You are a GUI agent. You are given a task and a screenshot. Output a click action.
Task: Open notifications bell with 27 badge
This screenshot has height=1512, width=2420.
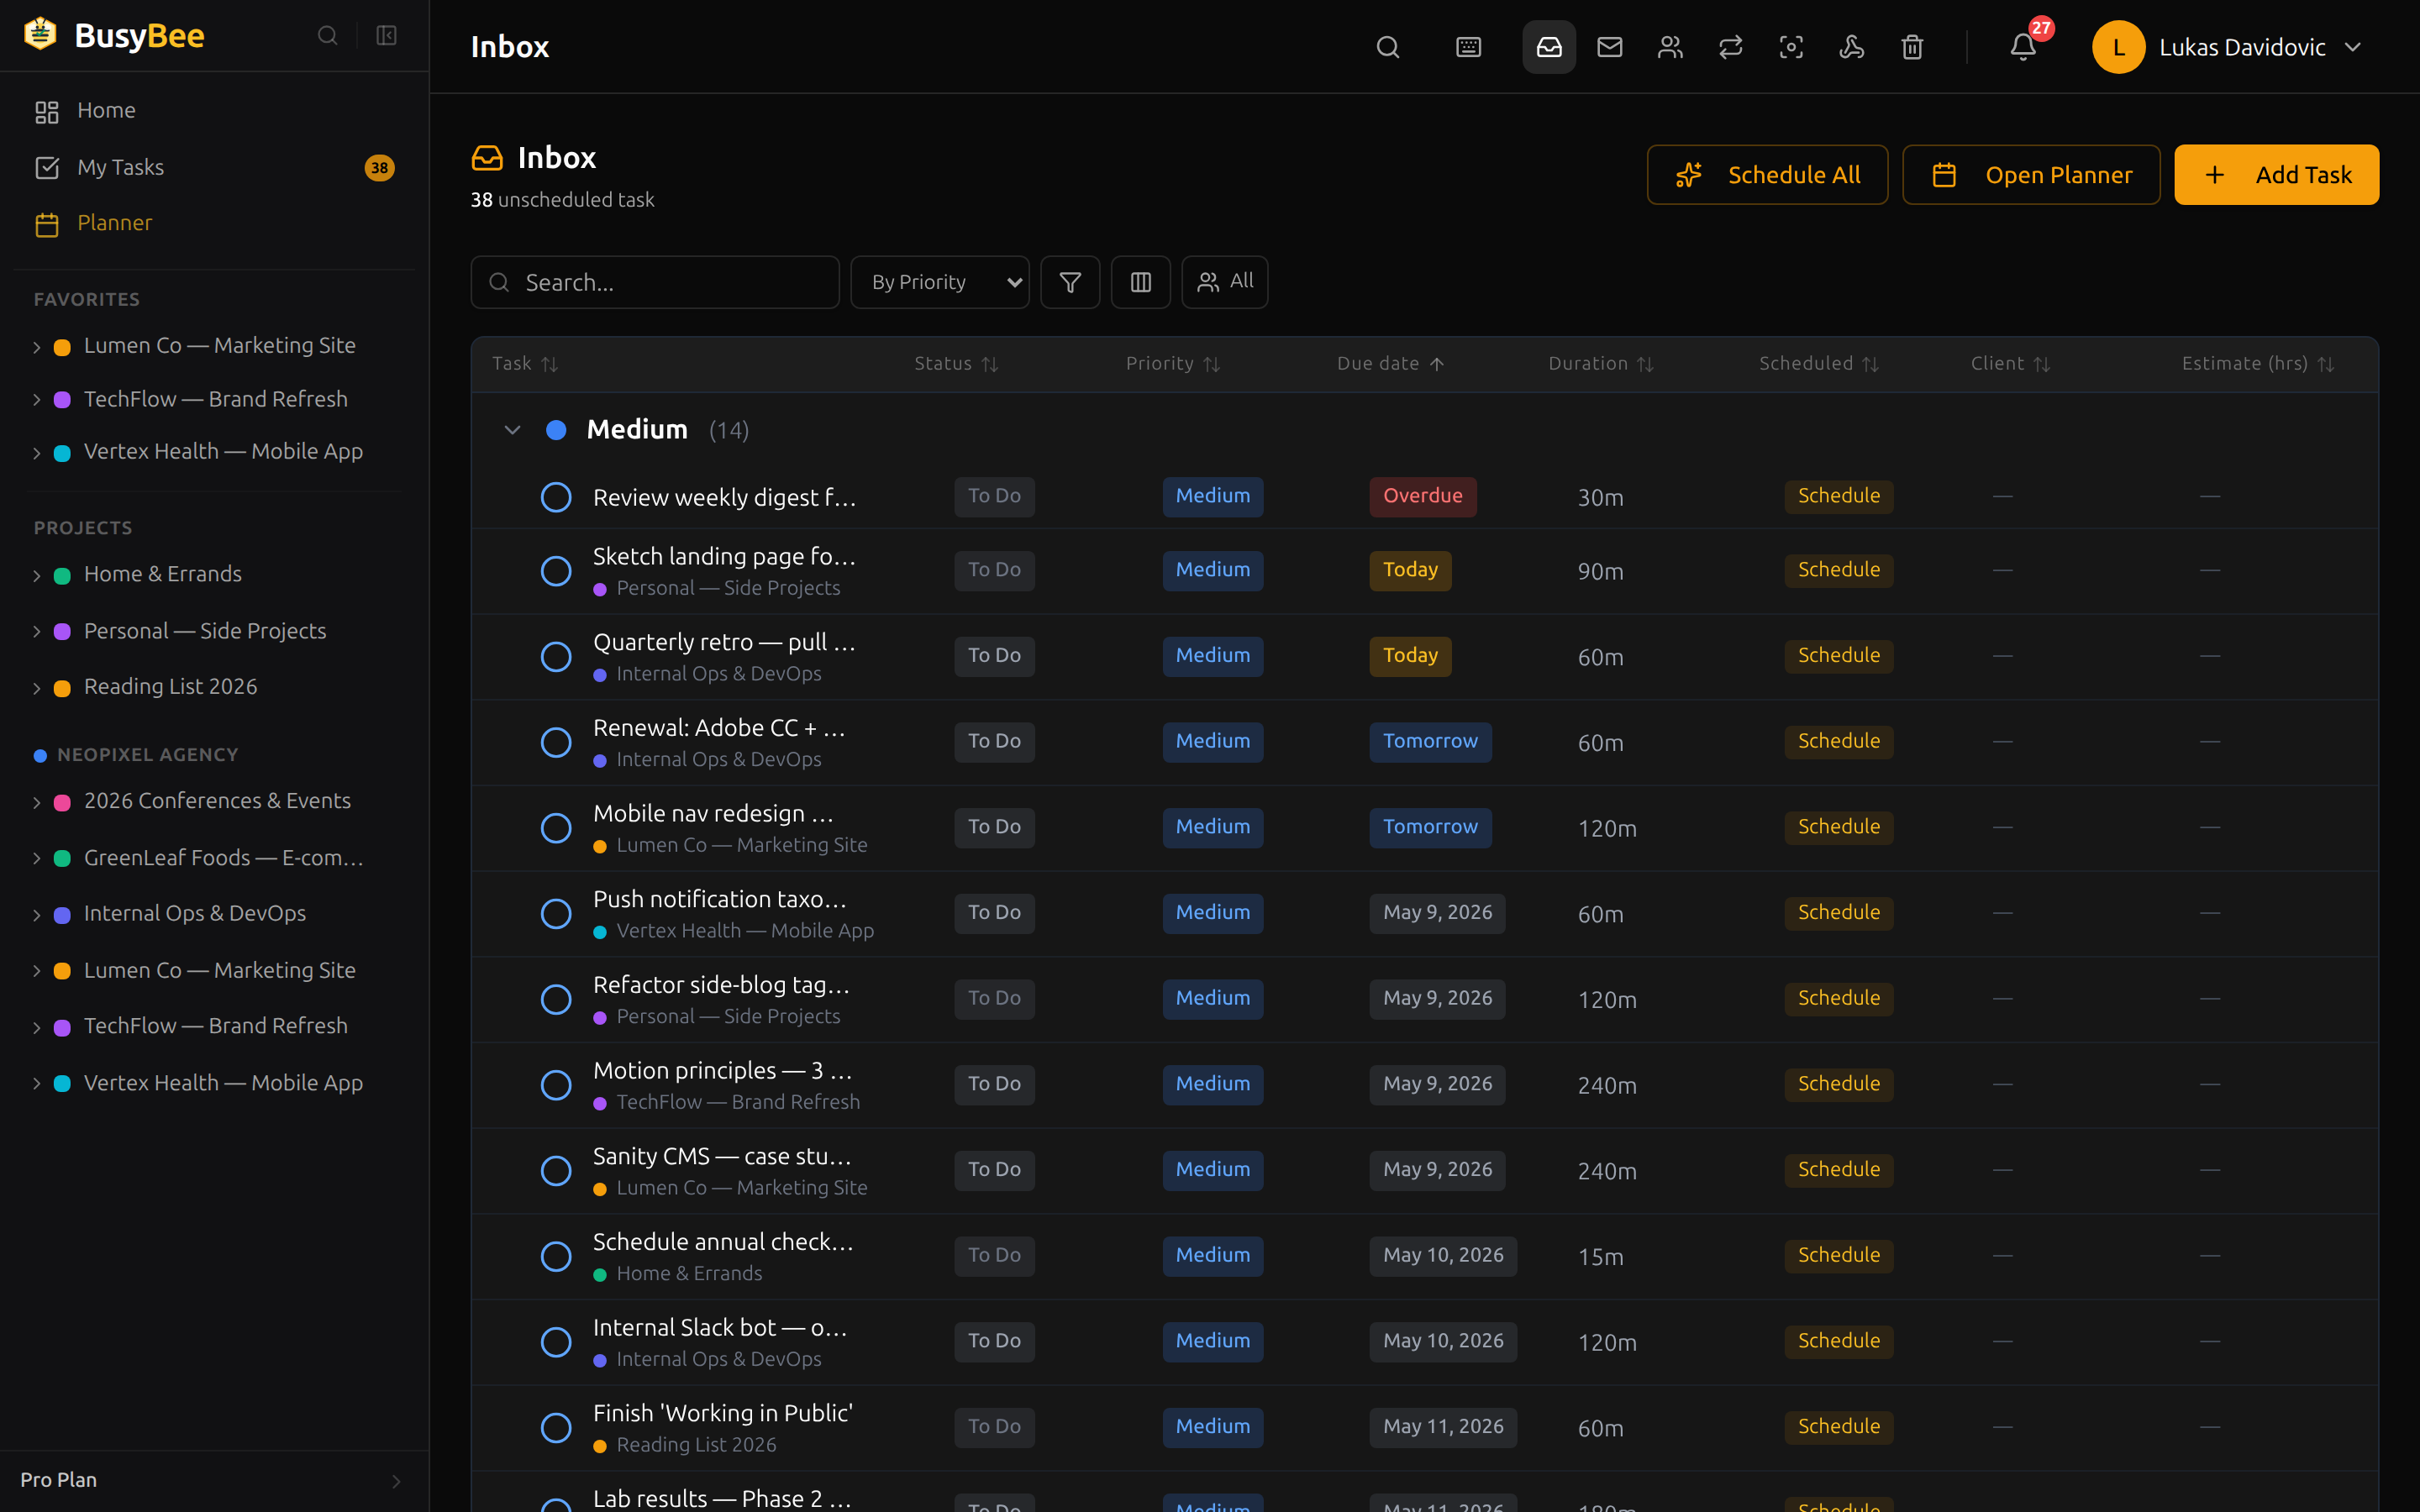coord(2024,46)
